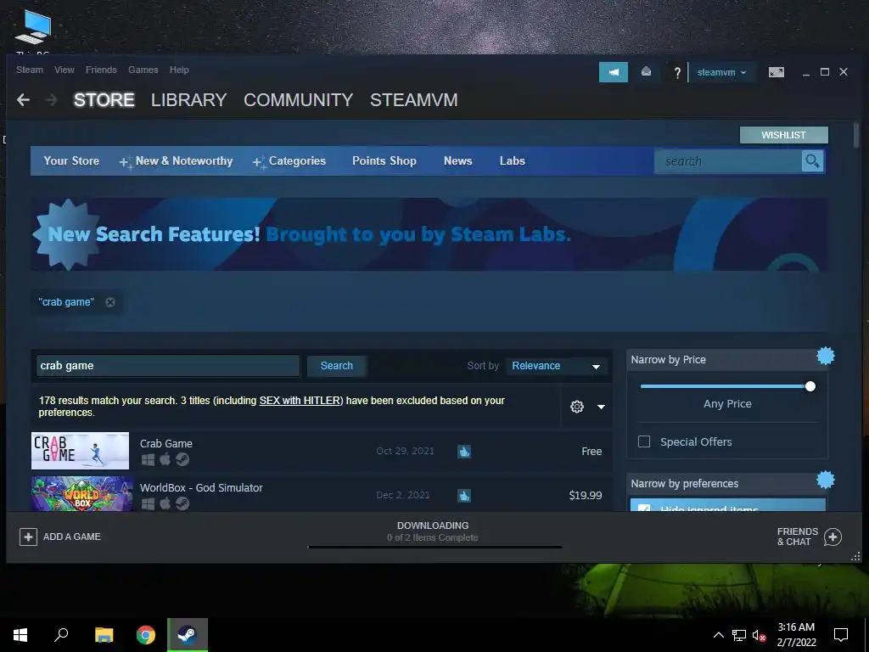869x652 pixels.
Task: Open Your Store menu
Action: (x=71, y=160)
